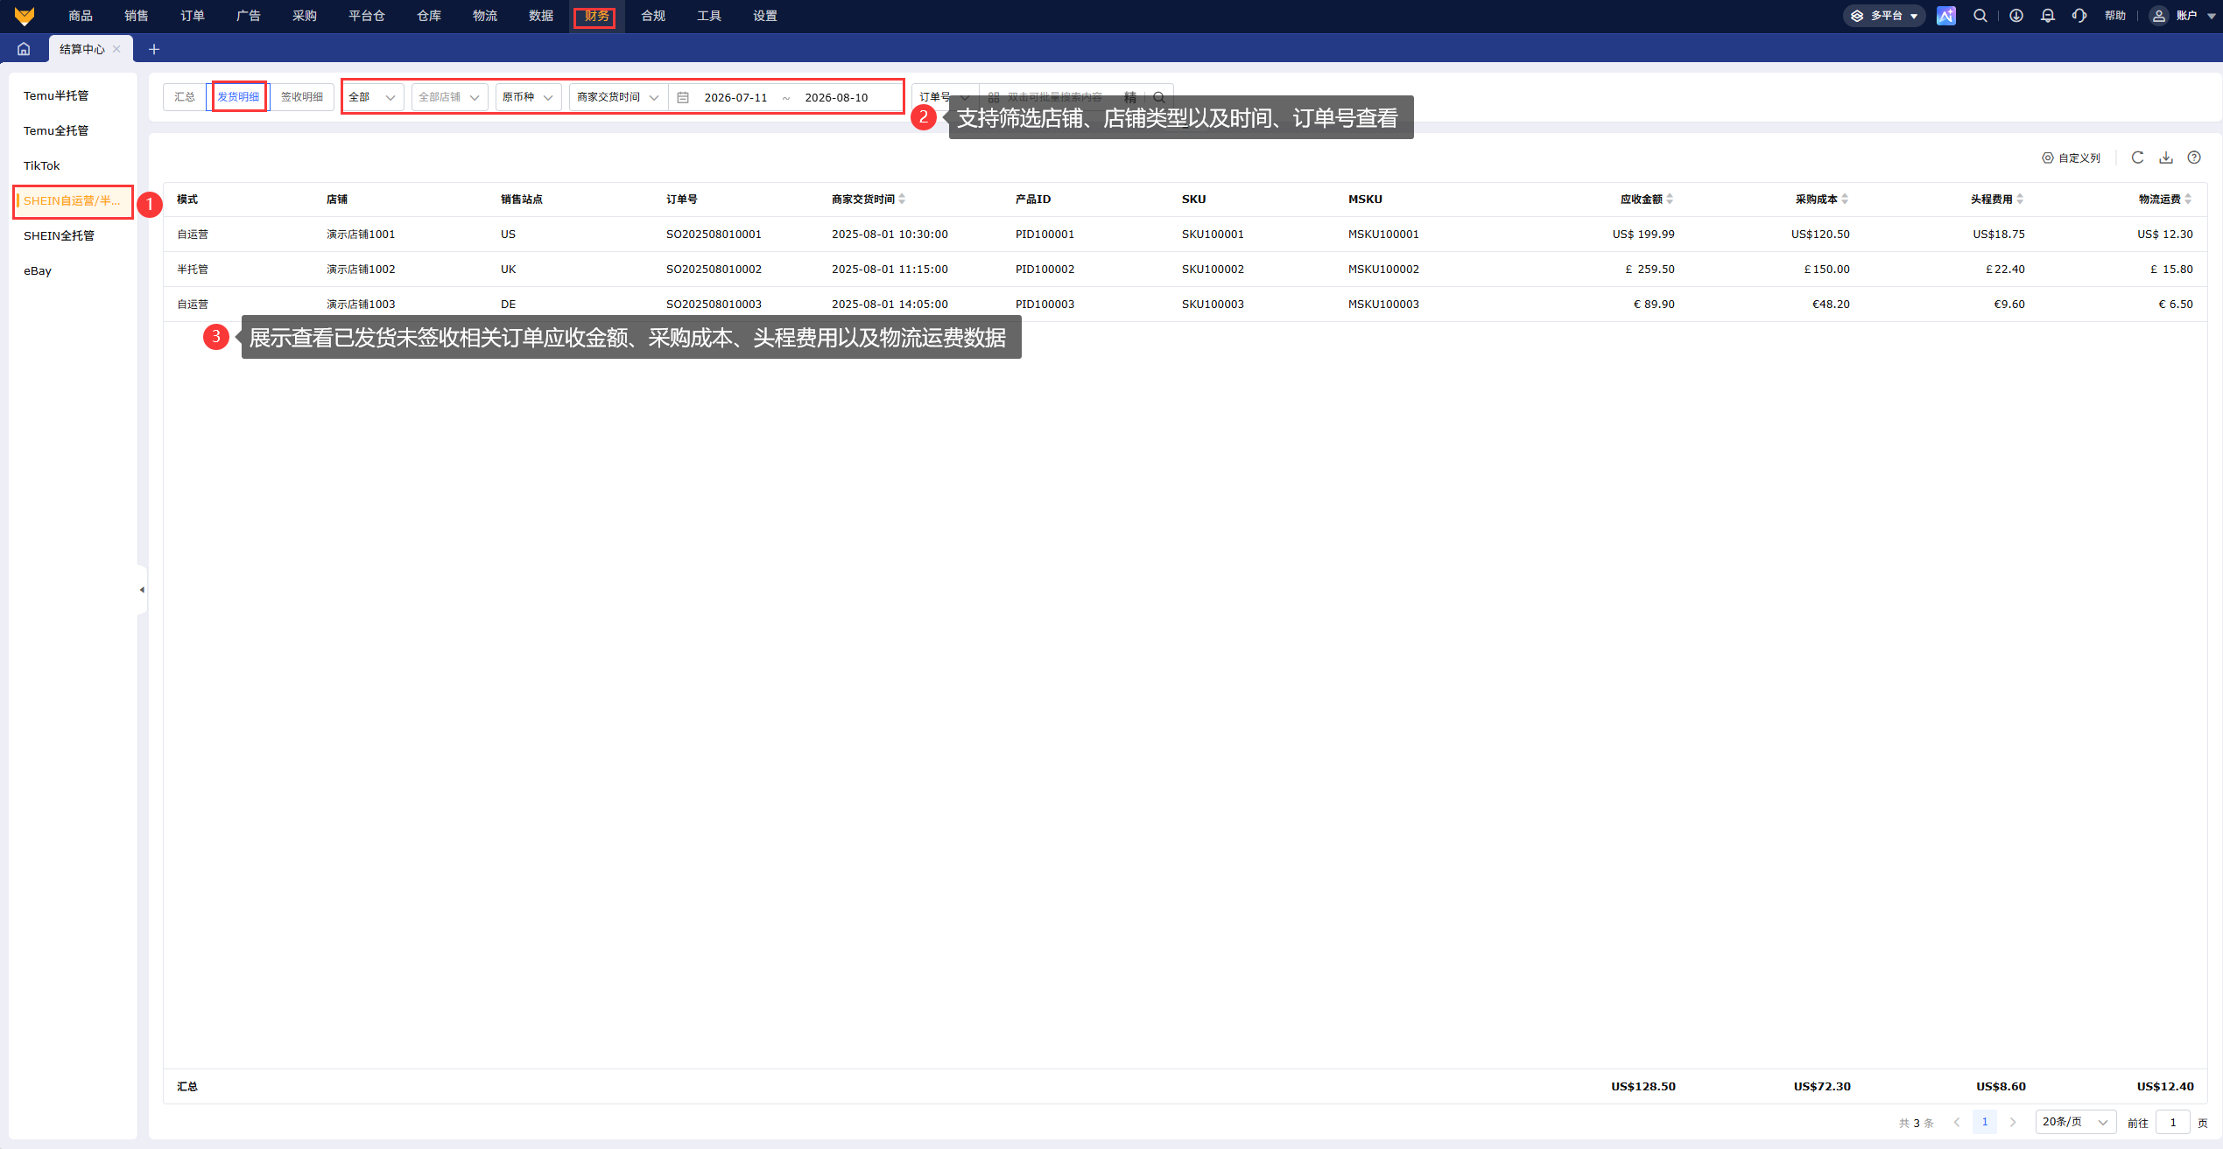Go to previous page arrow
Viewport: 2223px width, 1149px height.
tap(1957, 1122)
